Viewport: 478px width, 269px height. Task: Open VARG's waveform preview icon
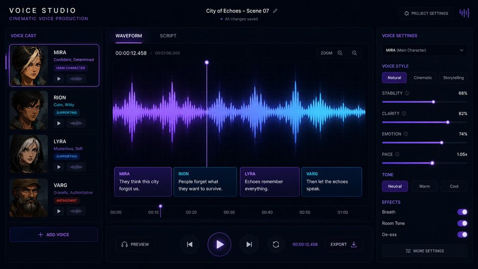[76, 211]
